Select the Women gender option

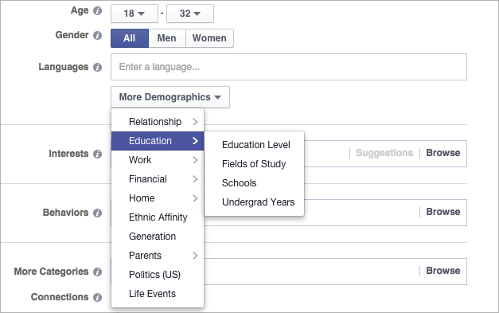[209, 38]
